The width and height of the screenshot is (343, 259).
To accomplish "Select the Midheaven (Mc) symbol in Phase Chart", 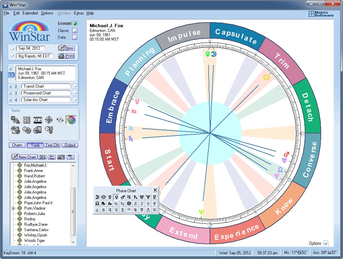I will click(x=103, y=204).
